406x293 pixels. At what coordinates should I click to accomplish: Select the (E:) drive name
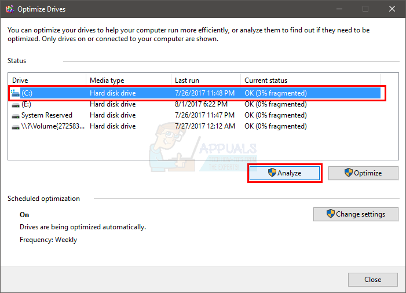tap(26, 104)
